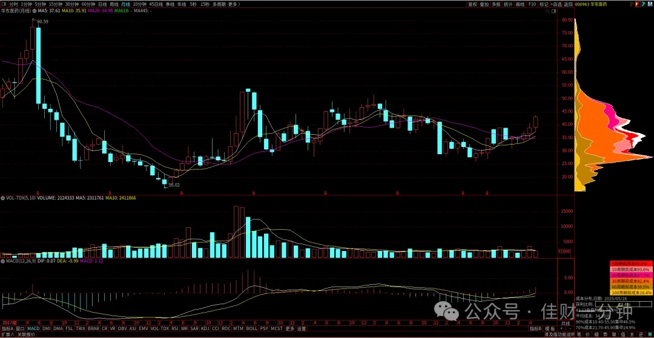Screen dimensions: 654x338
Task: Open 多周期 multi-period view
Action: pos(219,4)
